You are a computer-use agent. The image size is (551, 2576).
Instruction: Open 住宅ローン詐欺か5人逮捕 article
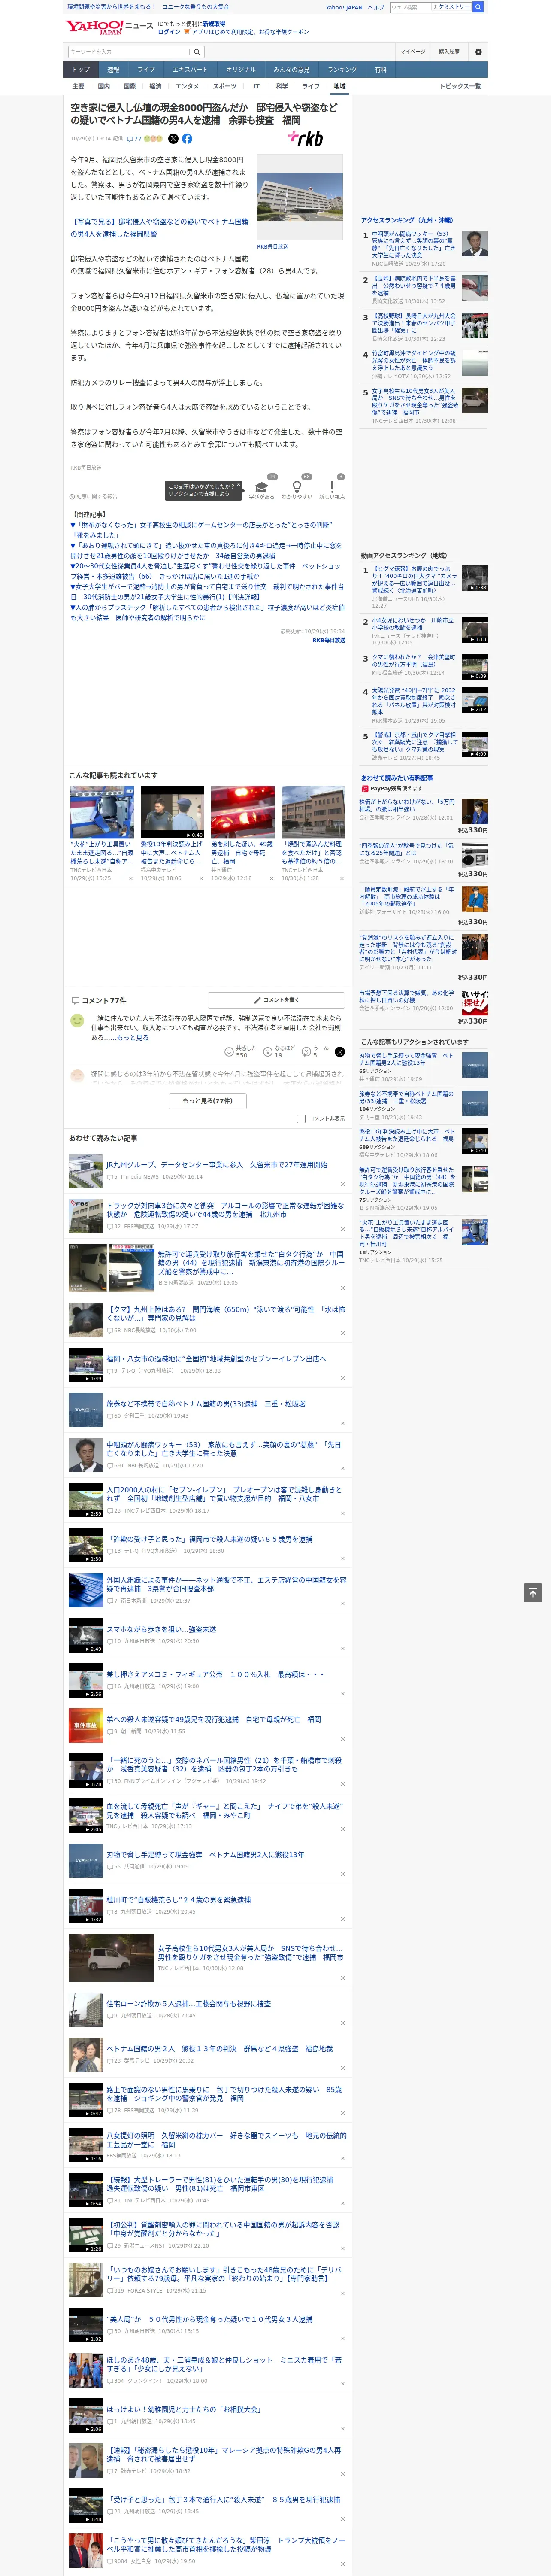(x=188, y=2004)
